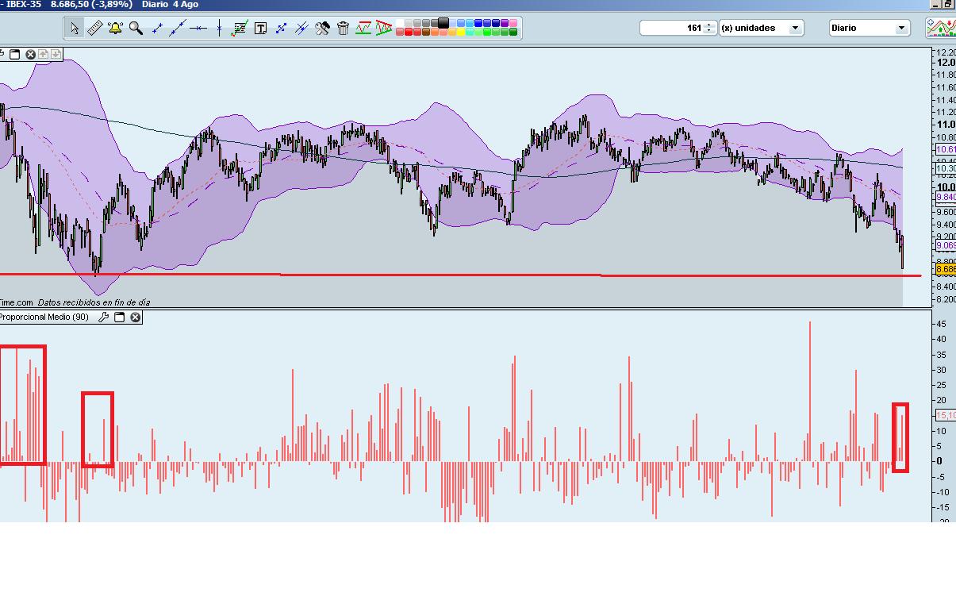
Task: Select the red zigzag on green line icon
Action: pos(363,29)
